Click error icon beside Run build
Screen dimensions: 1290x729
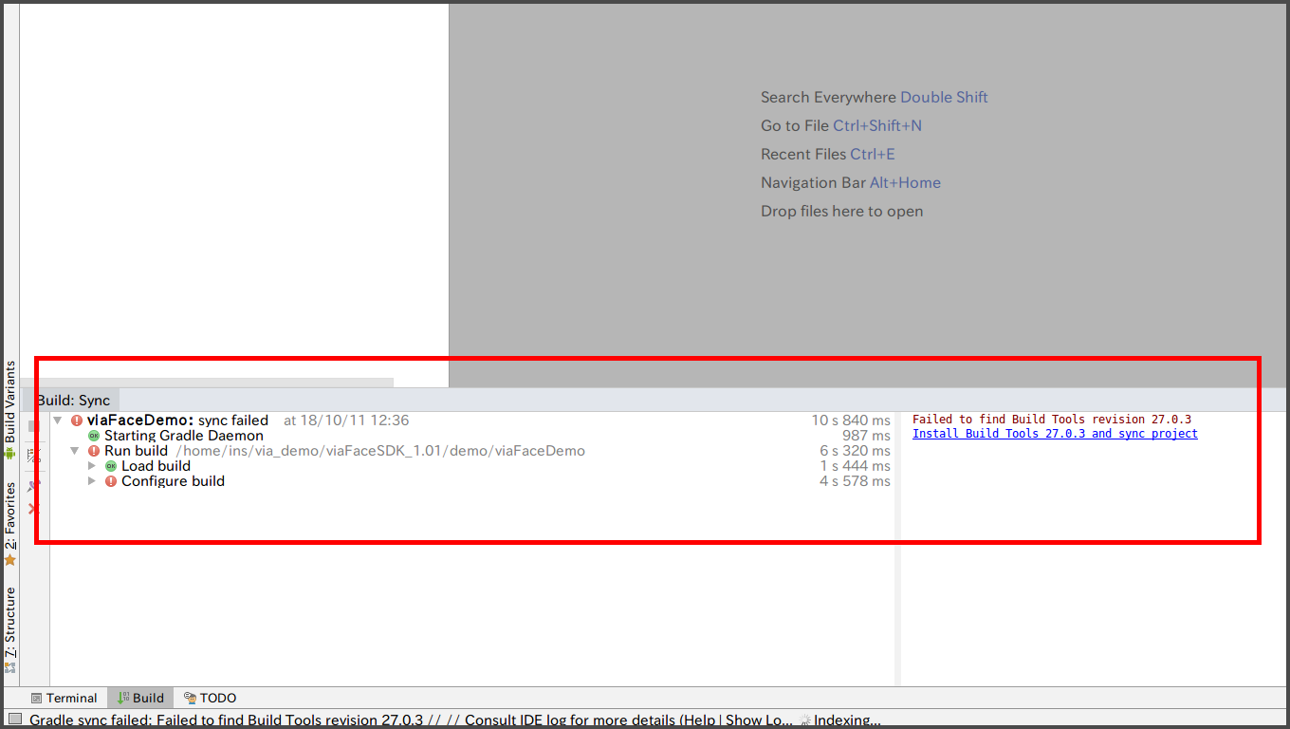coord(94,451)
